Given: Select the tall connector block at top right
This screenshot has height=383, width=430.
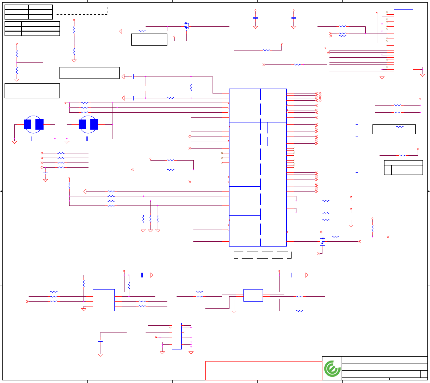Looking at the screenshot, I should 403,42.
